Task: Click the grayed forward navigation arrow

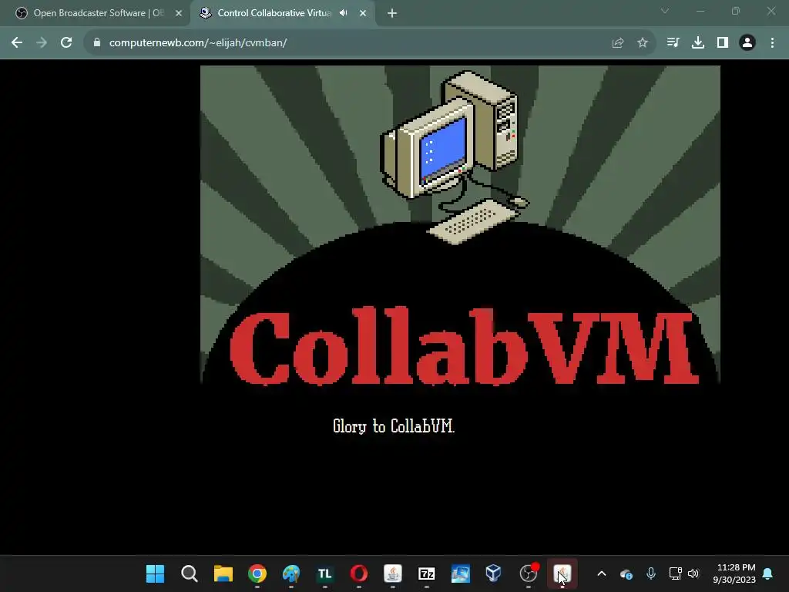Action: point(42,43)
